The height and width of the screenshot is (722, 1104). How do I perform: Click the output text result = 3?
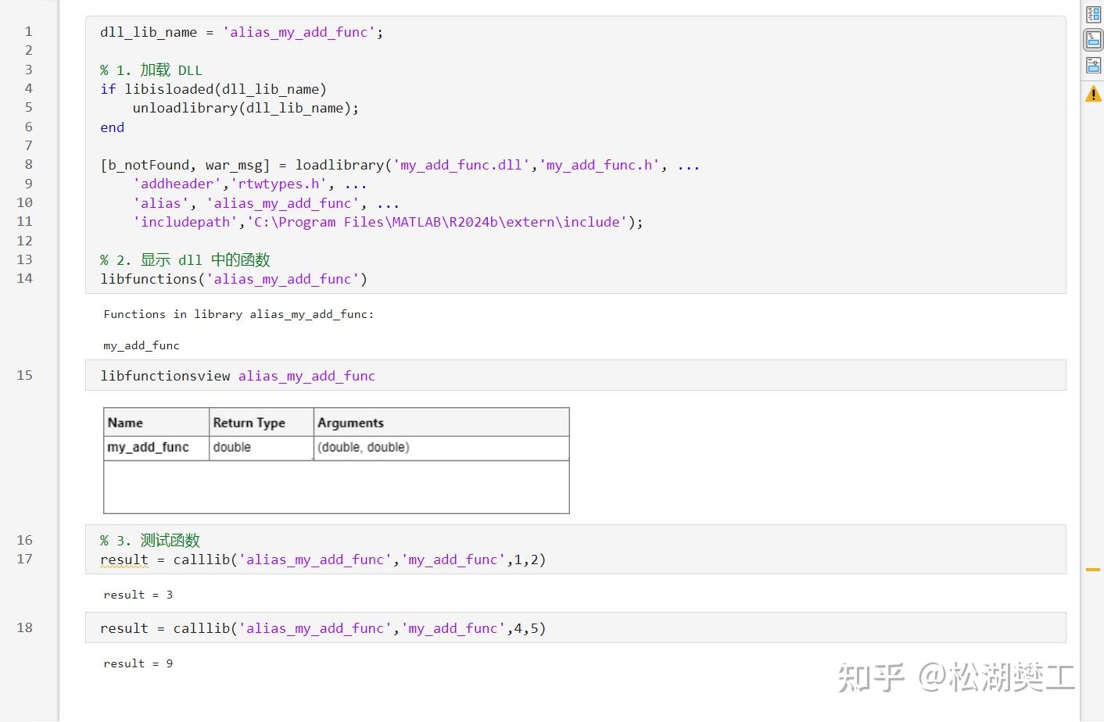[x=138, y=595]
